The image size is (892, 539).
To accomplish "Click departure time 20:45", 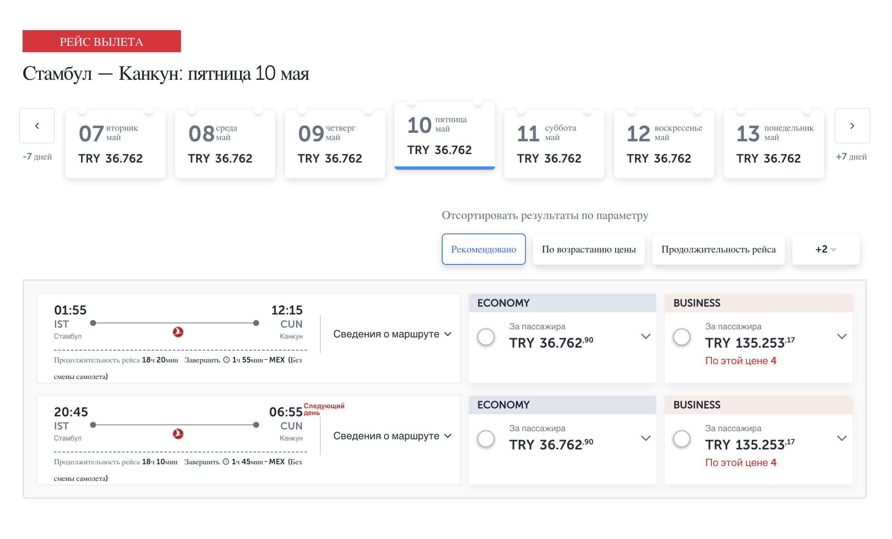I will click(71, 412).
